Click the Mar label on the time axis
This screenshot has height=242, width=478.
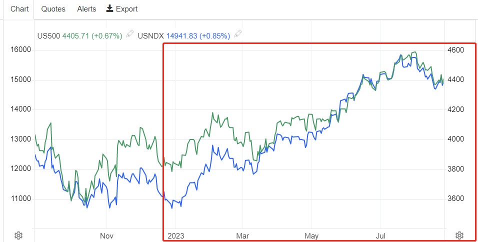(242, 235)
